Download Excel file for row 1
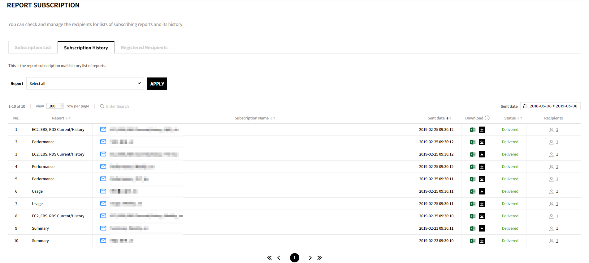 tap(473, 130)
